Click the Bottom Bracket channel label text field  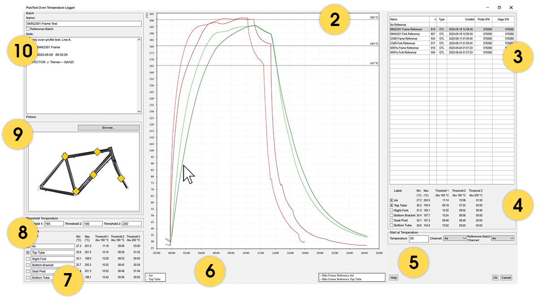(x=52, y=265)
